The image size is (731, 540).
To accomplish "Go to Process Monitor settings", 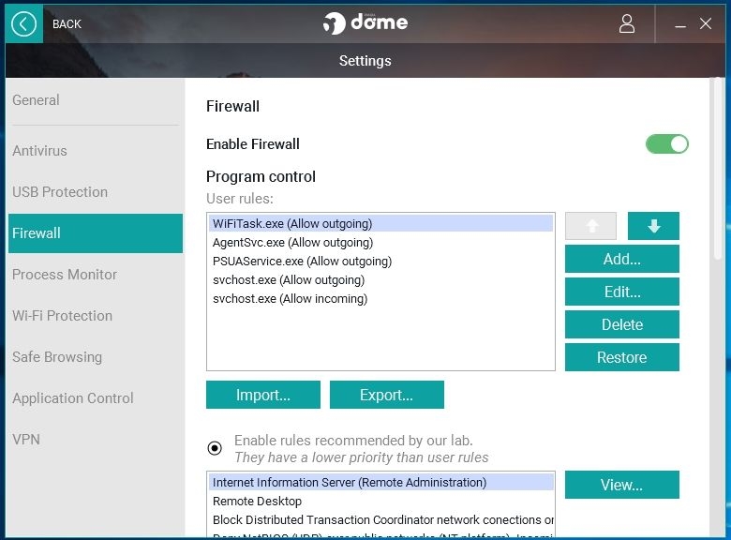I will 65,275.
